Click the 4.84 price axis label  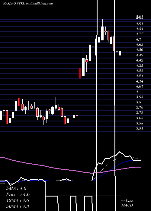tap(139, 29)
